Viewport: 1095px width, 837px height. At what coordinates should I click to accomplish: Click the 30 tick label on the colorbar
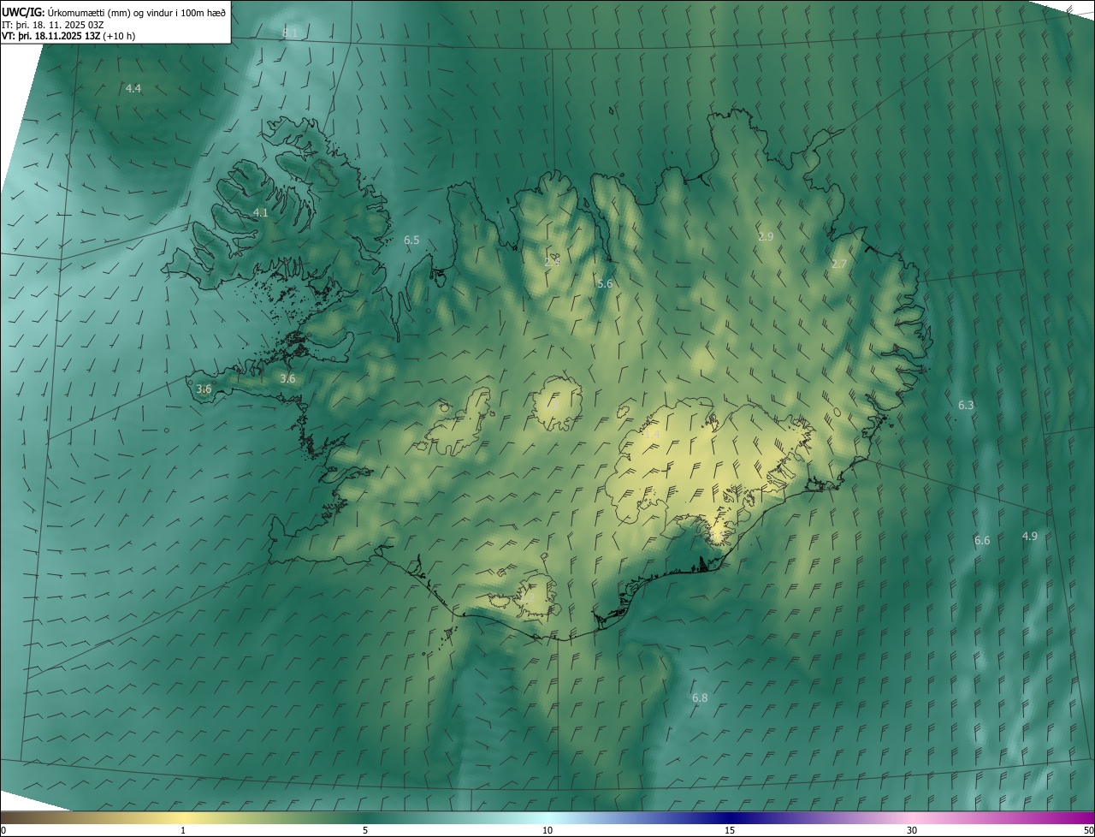pyautogui.click(x=912, y=830)
